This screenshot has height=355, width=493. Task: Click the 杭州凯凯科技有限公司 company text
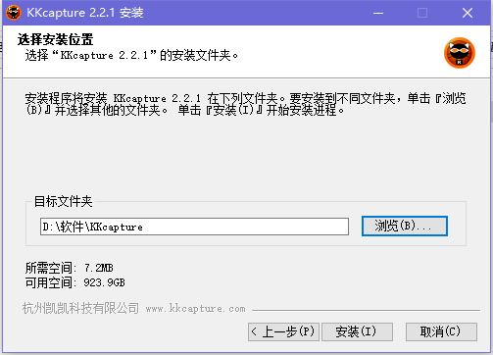click(80, 308)
